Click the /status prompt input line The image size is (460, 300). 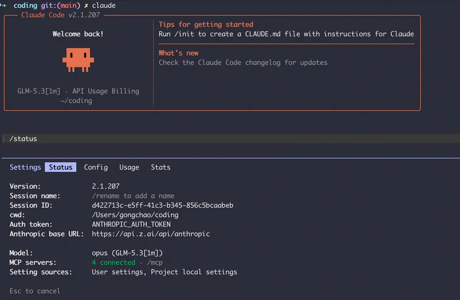[x=230, y=139]
